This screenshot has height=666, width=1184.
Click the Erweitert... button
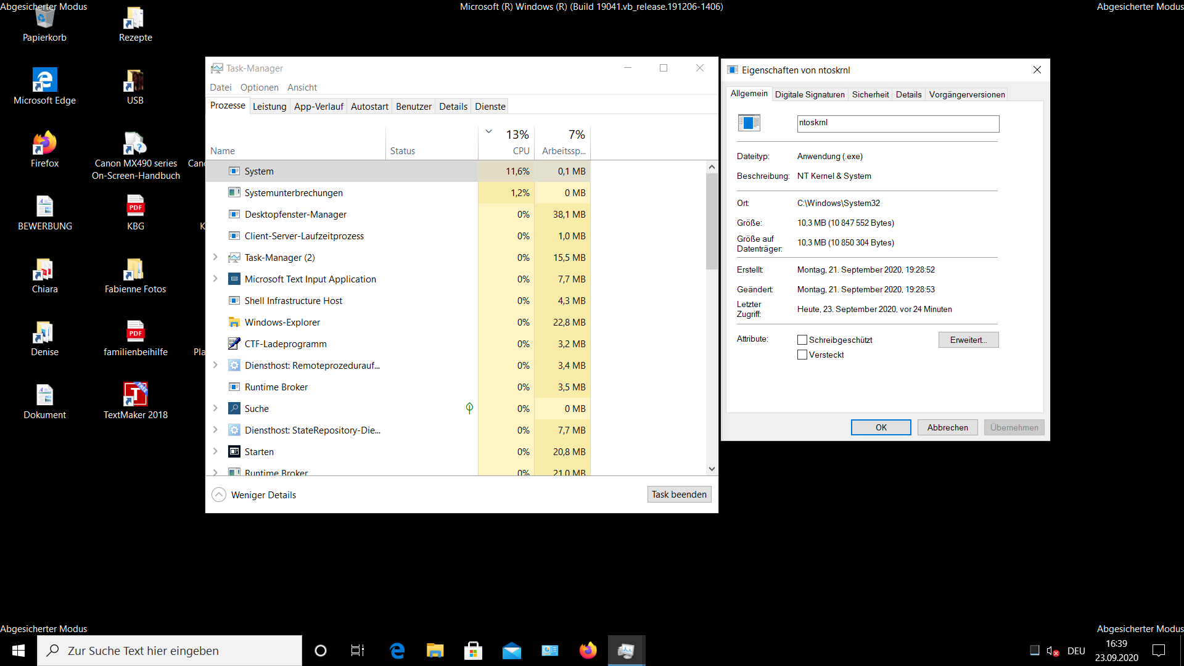pos(968,340)
